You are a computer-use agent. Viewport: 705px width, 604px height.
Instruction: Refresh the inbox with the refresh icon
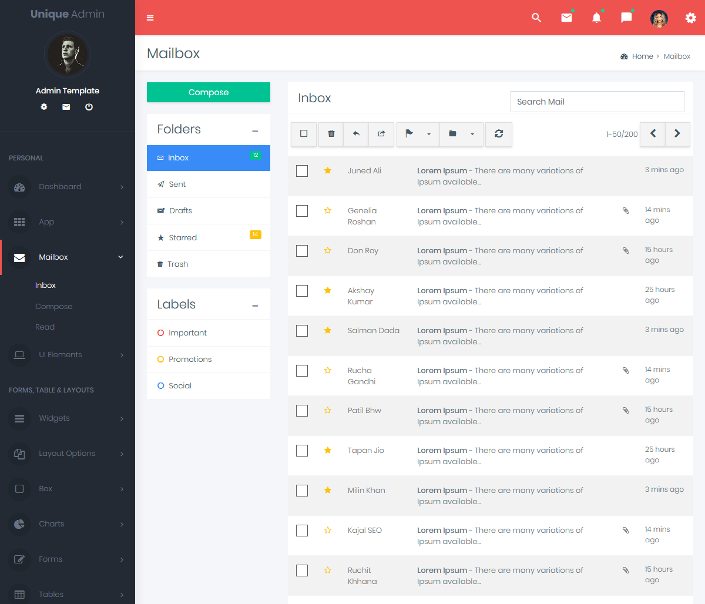coord(498,134)
